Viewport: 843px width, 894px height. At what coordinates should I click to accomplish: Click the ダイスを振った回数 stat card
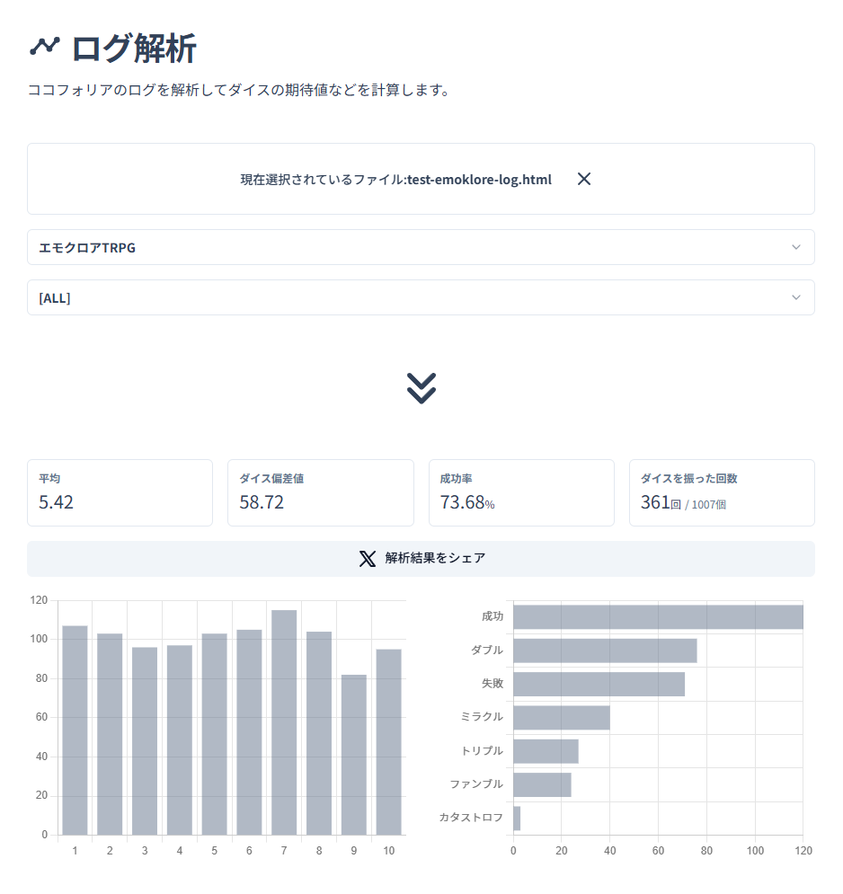(722, 492)
